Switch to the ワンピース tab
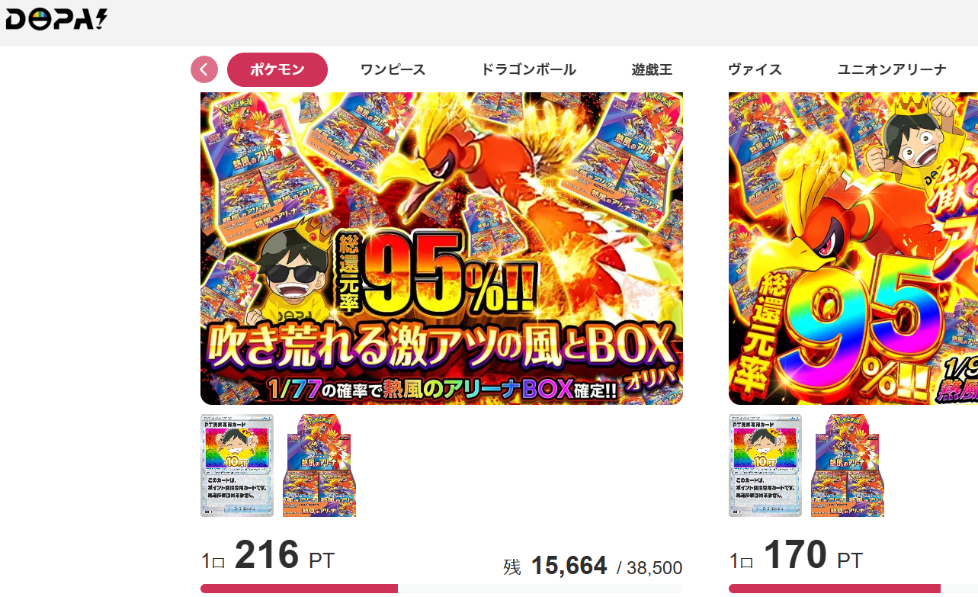 pyautogui.click(x=393, y=69)
